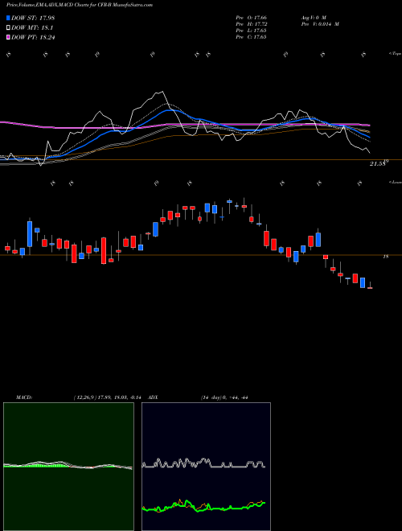The width and height of the screenshot is (402, 531).
Task: Click the blue DOW ST legend swatch
Action: pyautogui.click(x=9, y=18)
